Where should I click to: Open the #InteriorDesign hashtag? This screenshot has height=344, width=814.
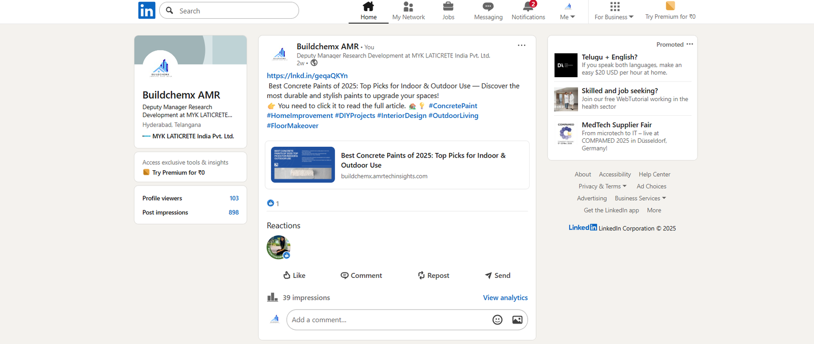(x=402, y=115)
